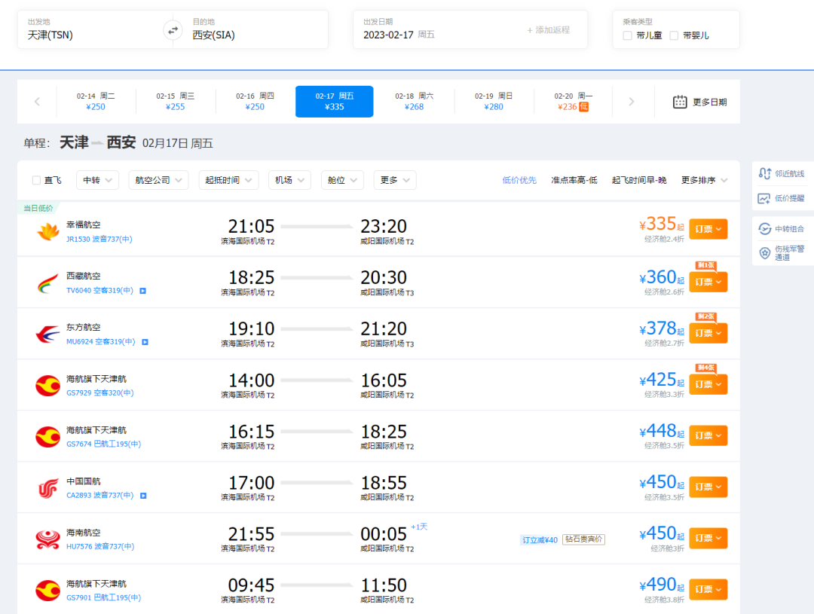The image size is (814, 614).
Task: Book the ¥378 China Eastern flight
Action: pyautogui.click(x=708, y=333)
